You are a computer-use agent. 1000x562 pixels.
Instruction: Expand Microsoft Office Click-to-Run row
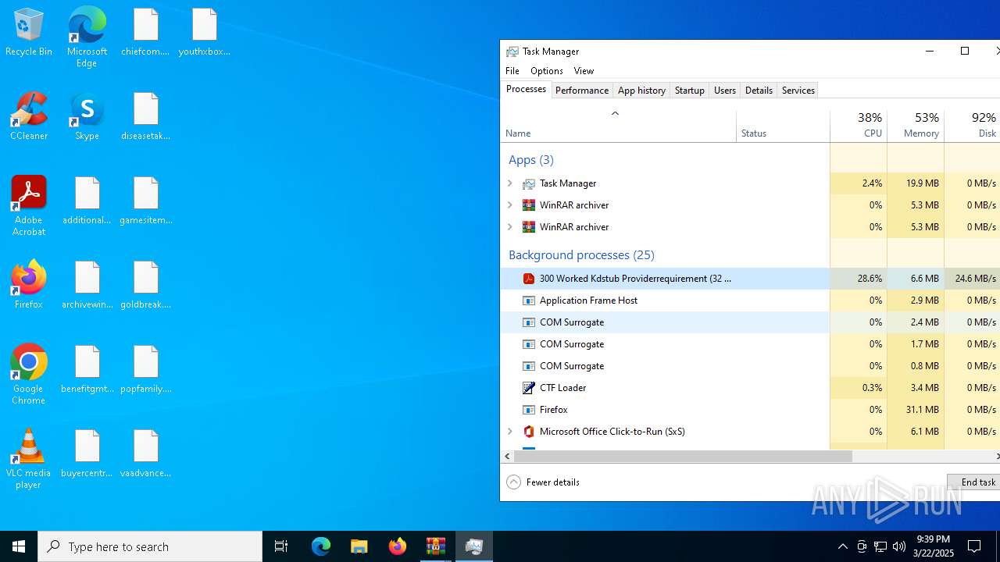[x=510, y=432]
